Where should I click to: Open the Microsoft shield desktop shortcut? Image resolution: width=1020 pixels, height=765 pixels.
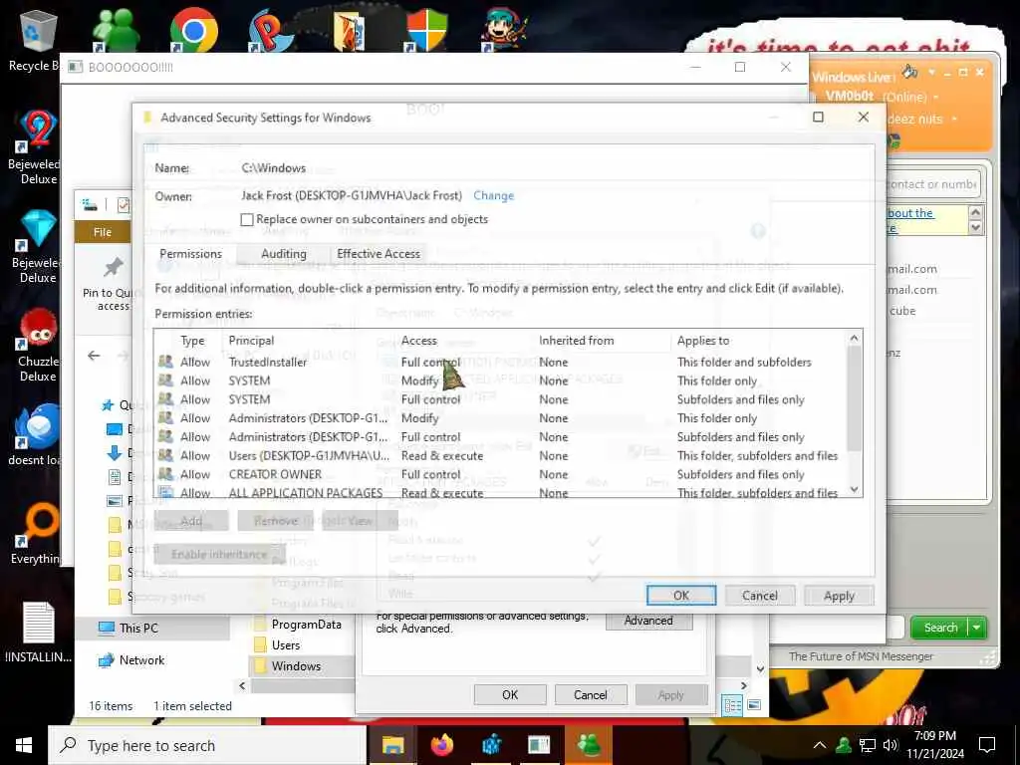coord(426,30)
